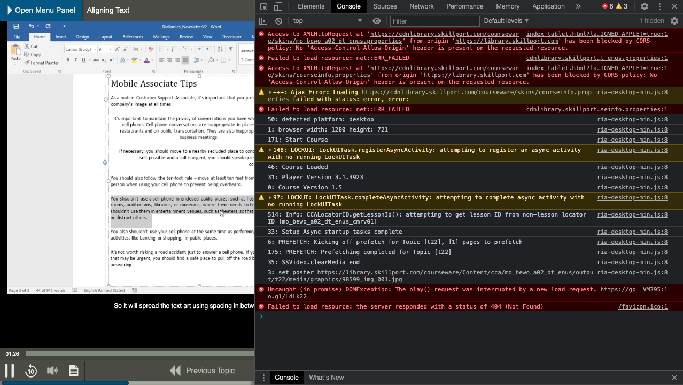Open VM395:1 source link

[655, 290]
